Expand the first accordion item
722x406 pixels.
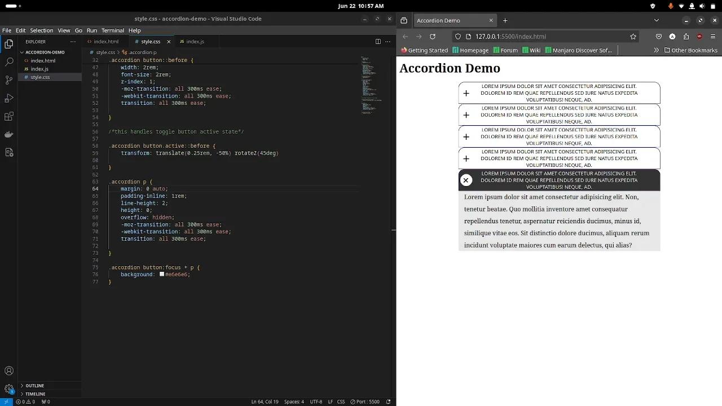(559, 93)
